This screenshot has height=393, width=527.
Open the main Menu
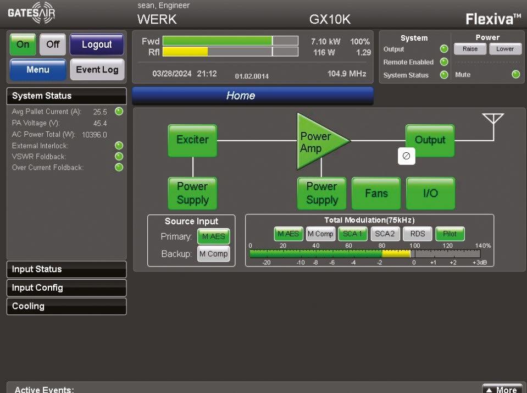(38, 70)
